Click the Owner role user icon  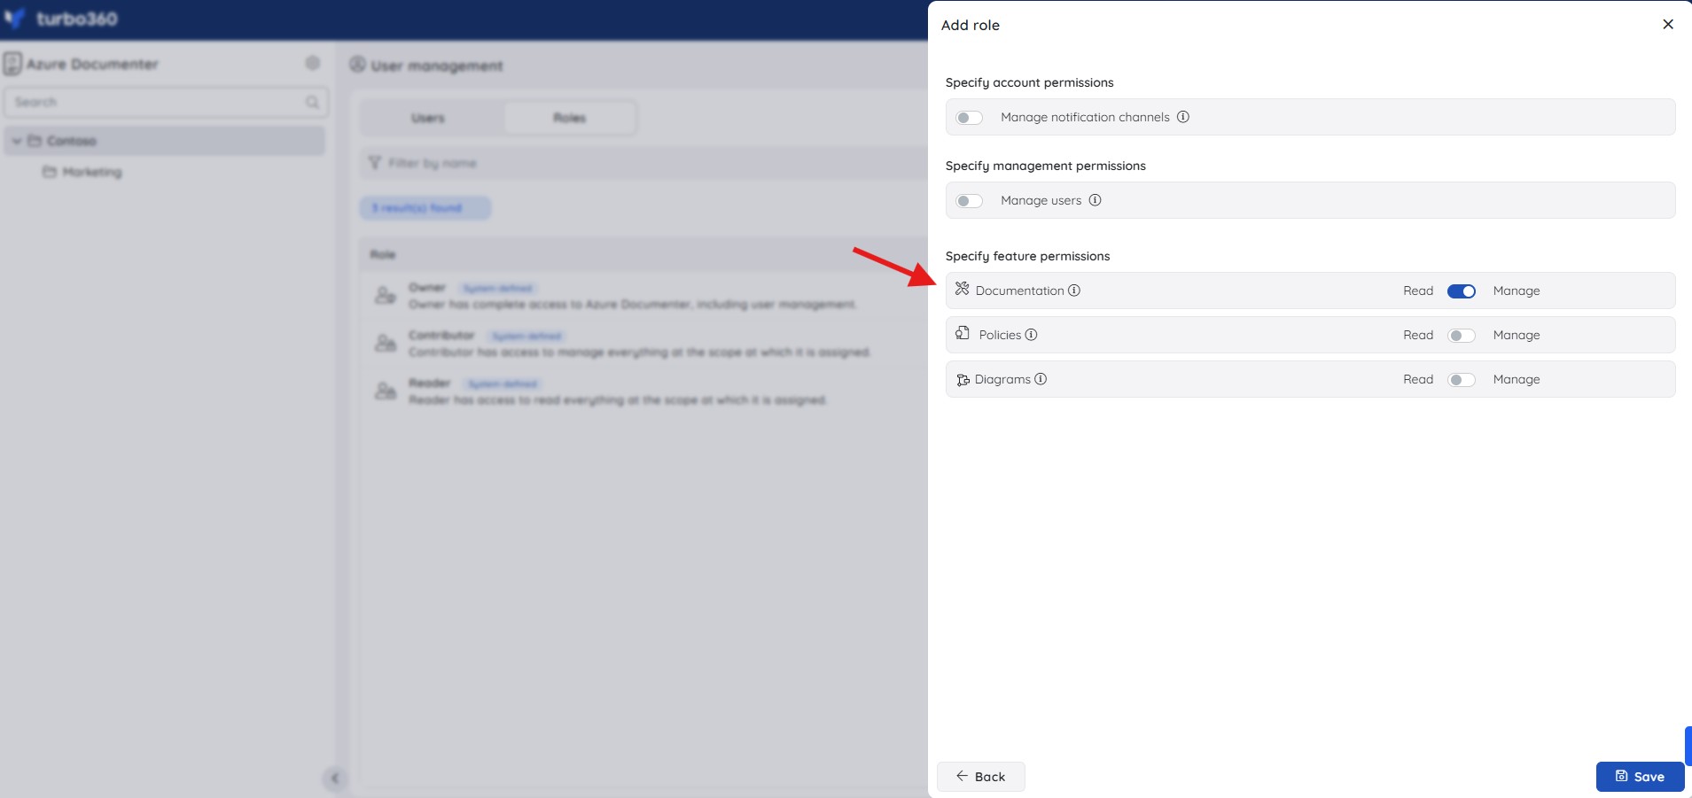385,296
